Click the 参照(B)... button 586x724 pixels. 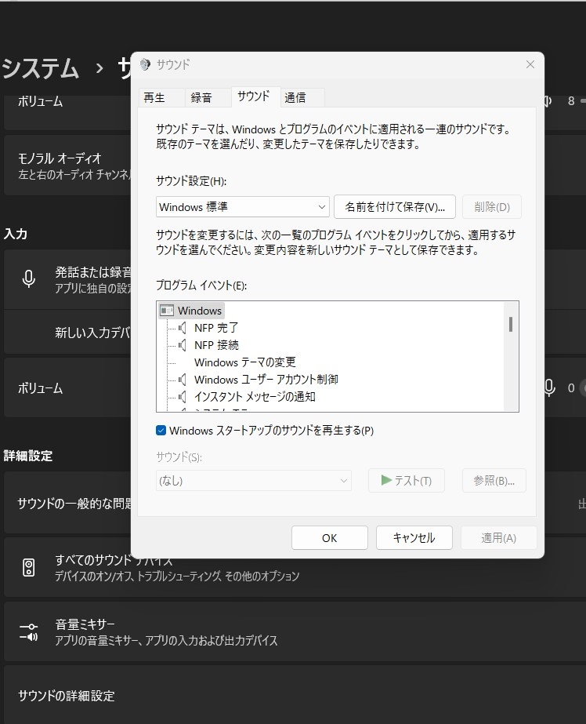point(494,481)
